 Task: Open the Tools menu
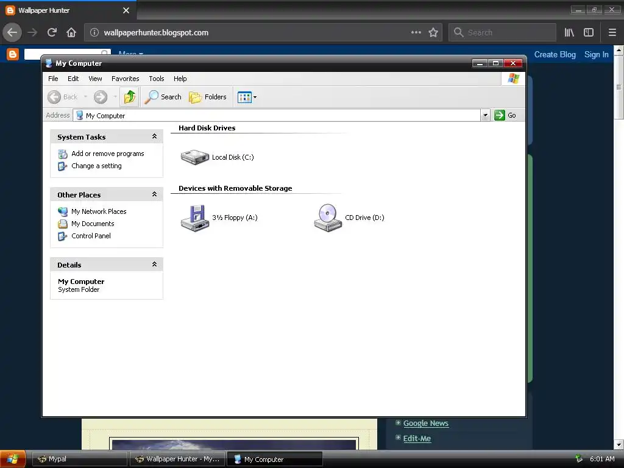coord(157,79)
